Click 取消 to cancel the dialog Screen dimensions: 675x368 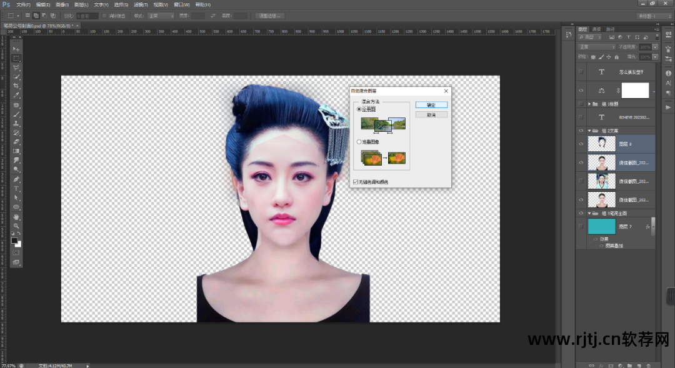point(431,115)
